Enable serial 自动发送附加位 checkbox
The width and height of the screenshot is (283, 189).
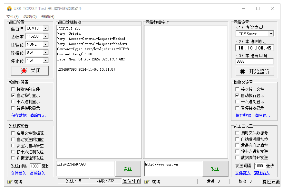click(13, 139)
